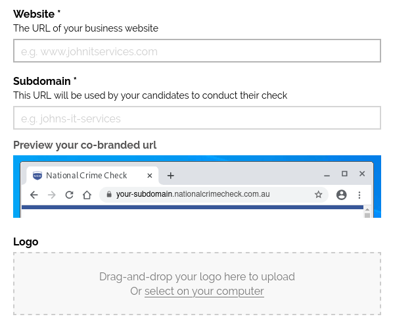Screen dimensions: 414x329
Task: Click 'select on your computer' link
Action: click(x=204, y=291)
